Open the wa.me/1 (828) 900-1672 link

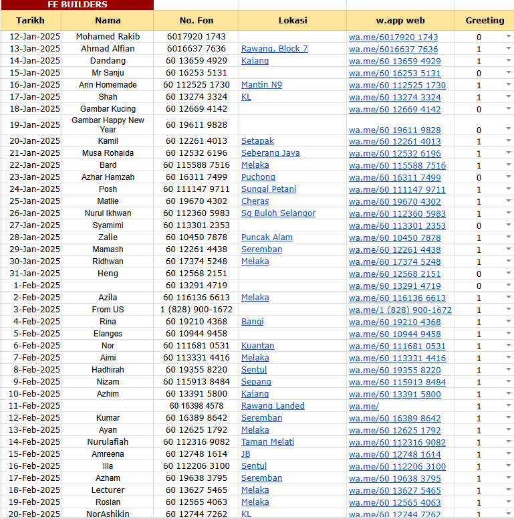click(400, 310)
